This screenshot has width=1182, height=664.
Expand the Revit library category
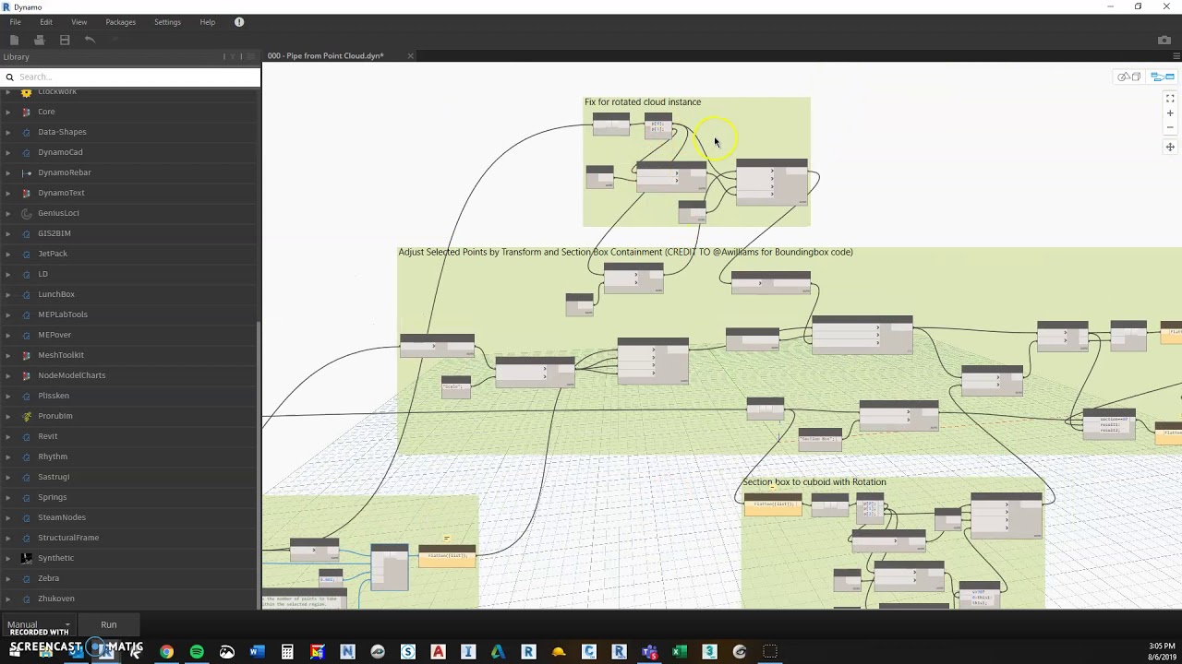[8, 436]
